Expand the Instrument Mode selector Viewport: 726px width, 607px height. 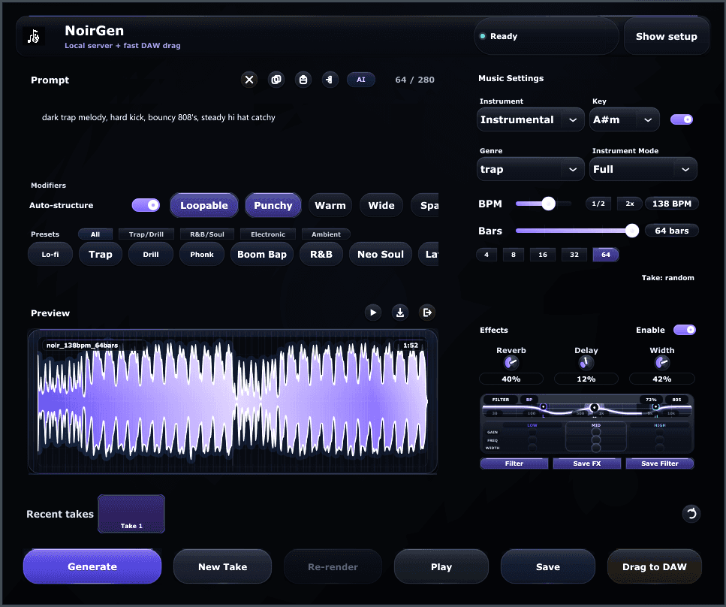[643, 169]
